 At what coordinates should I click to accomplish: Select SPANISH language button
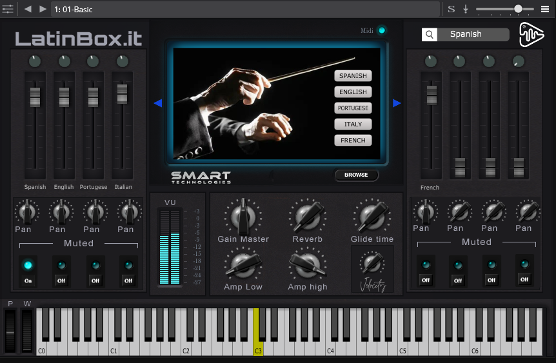(x=353, y=76)
